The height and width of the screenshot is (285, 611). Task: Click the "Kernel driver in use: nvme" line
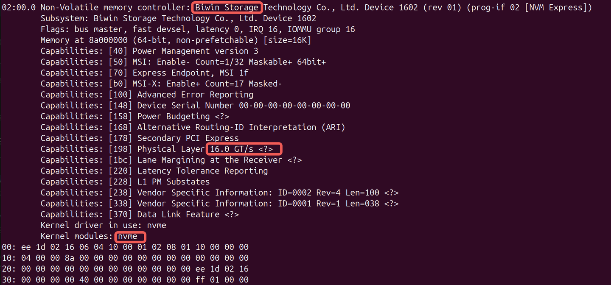point(103,225)
